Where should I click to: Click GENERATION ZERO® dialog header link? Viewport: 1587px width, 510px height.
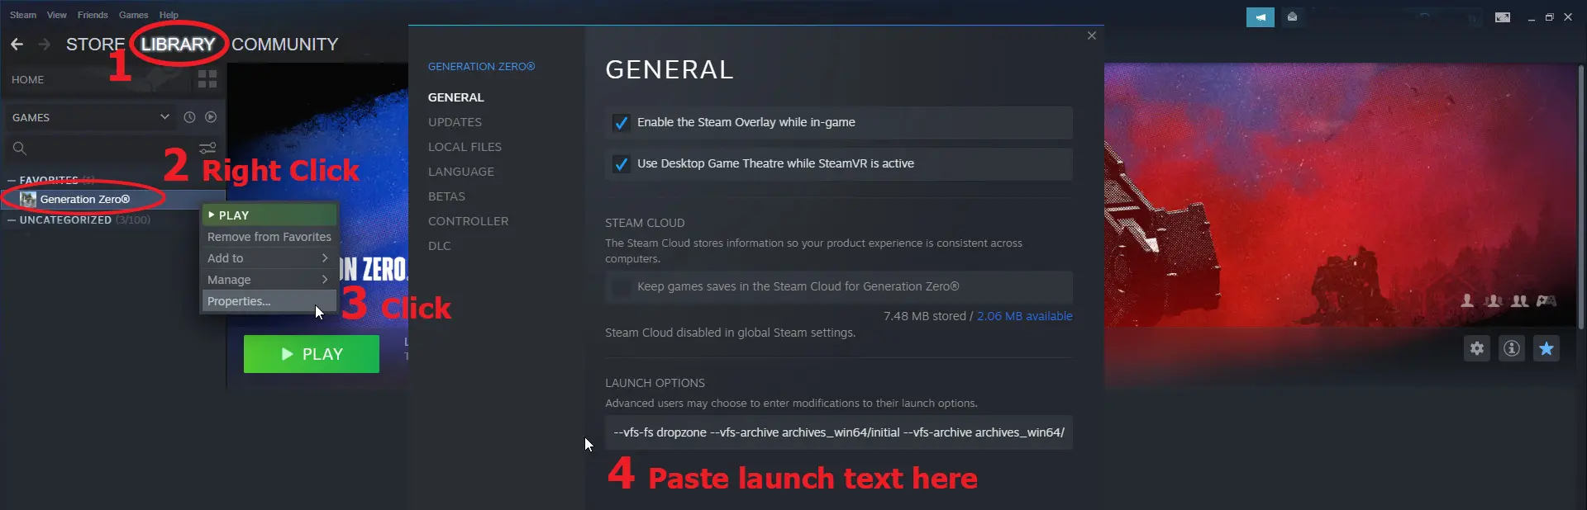481,66
